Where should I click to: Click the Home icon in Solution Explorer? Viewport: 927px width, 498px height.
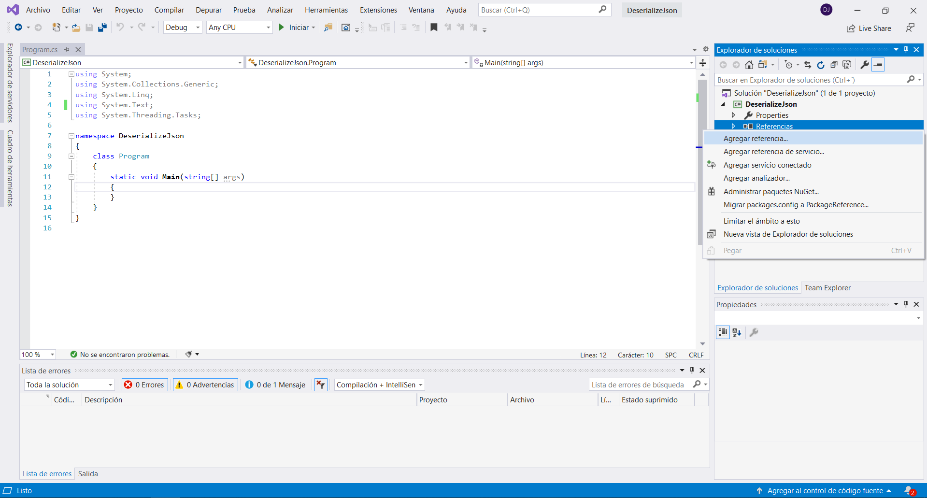point(749,65)
